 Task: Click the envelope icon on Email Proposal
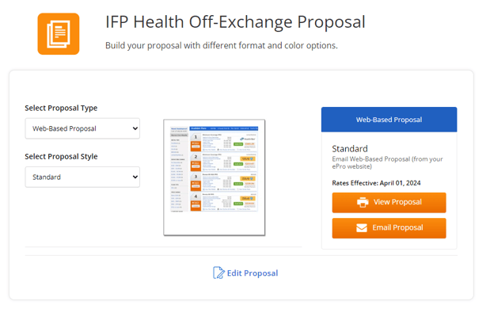362,227
